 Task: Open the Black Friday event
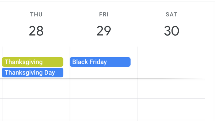coord(100,62)
